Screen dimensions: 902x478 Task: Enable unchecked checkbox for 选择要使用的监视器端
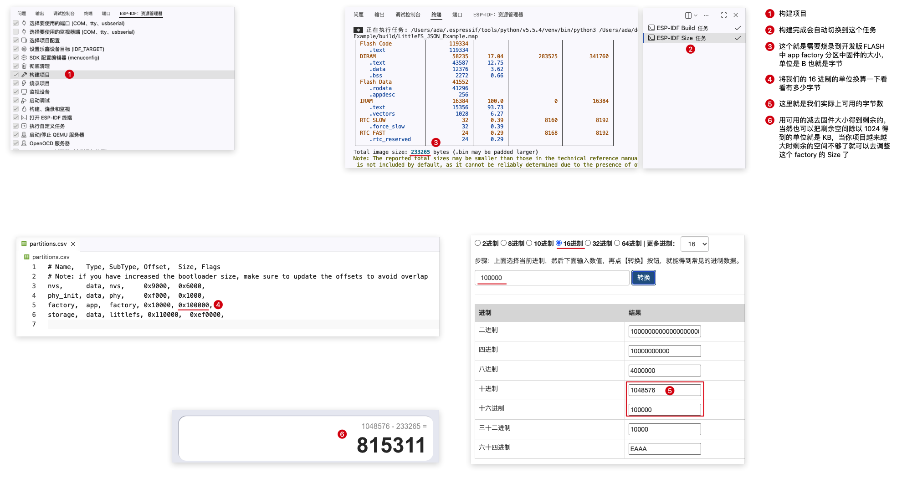[16, 32]
